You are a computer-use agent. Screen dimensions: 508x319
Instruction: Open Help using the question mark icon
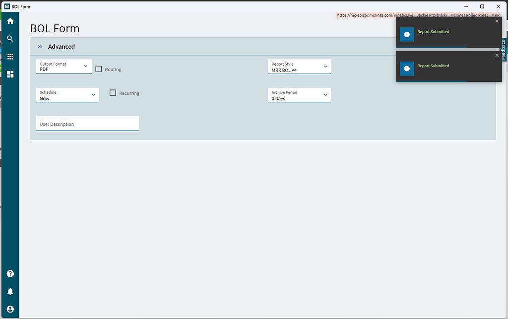coord(10,273)
